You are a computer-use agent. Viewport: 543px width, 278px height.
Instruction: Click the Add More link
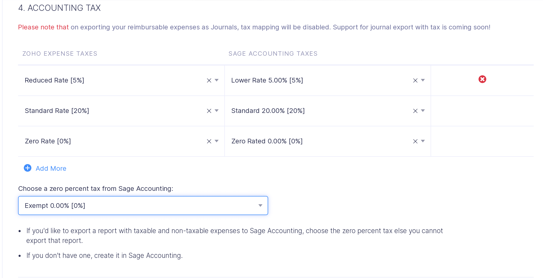click(x=51, y=168)
